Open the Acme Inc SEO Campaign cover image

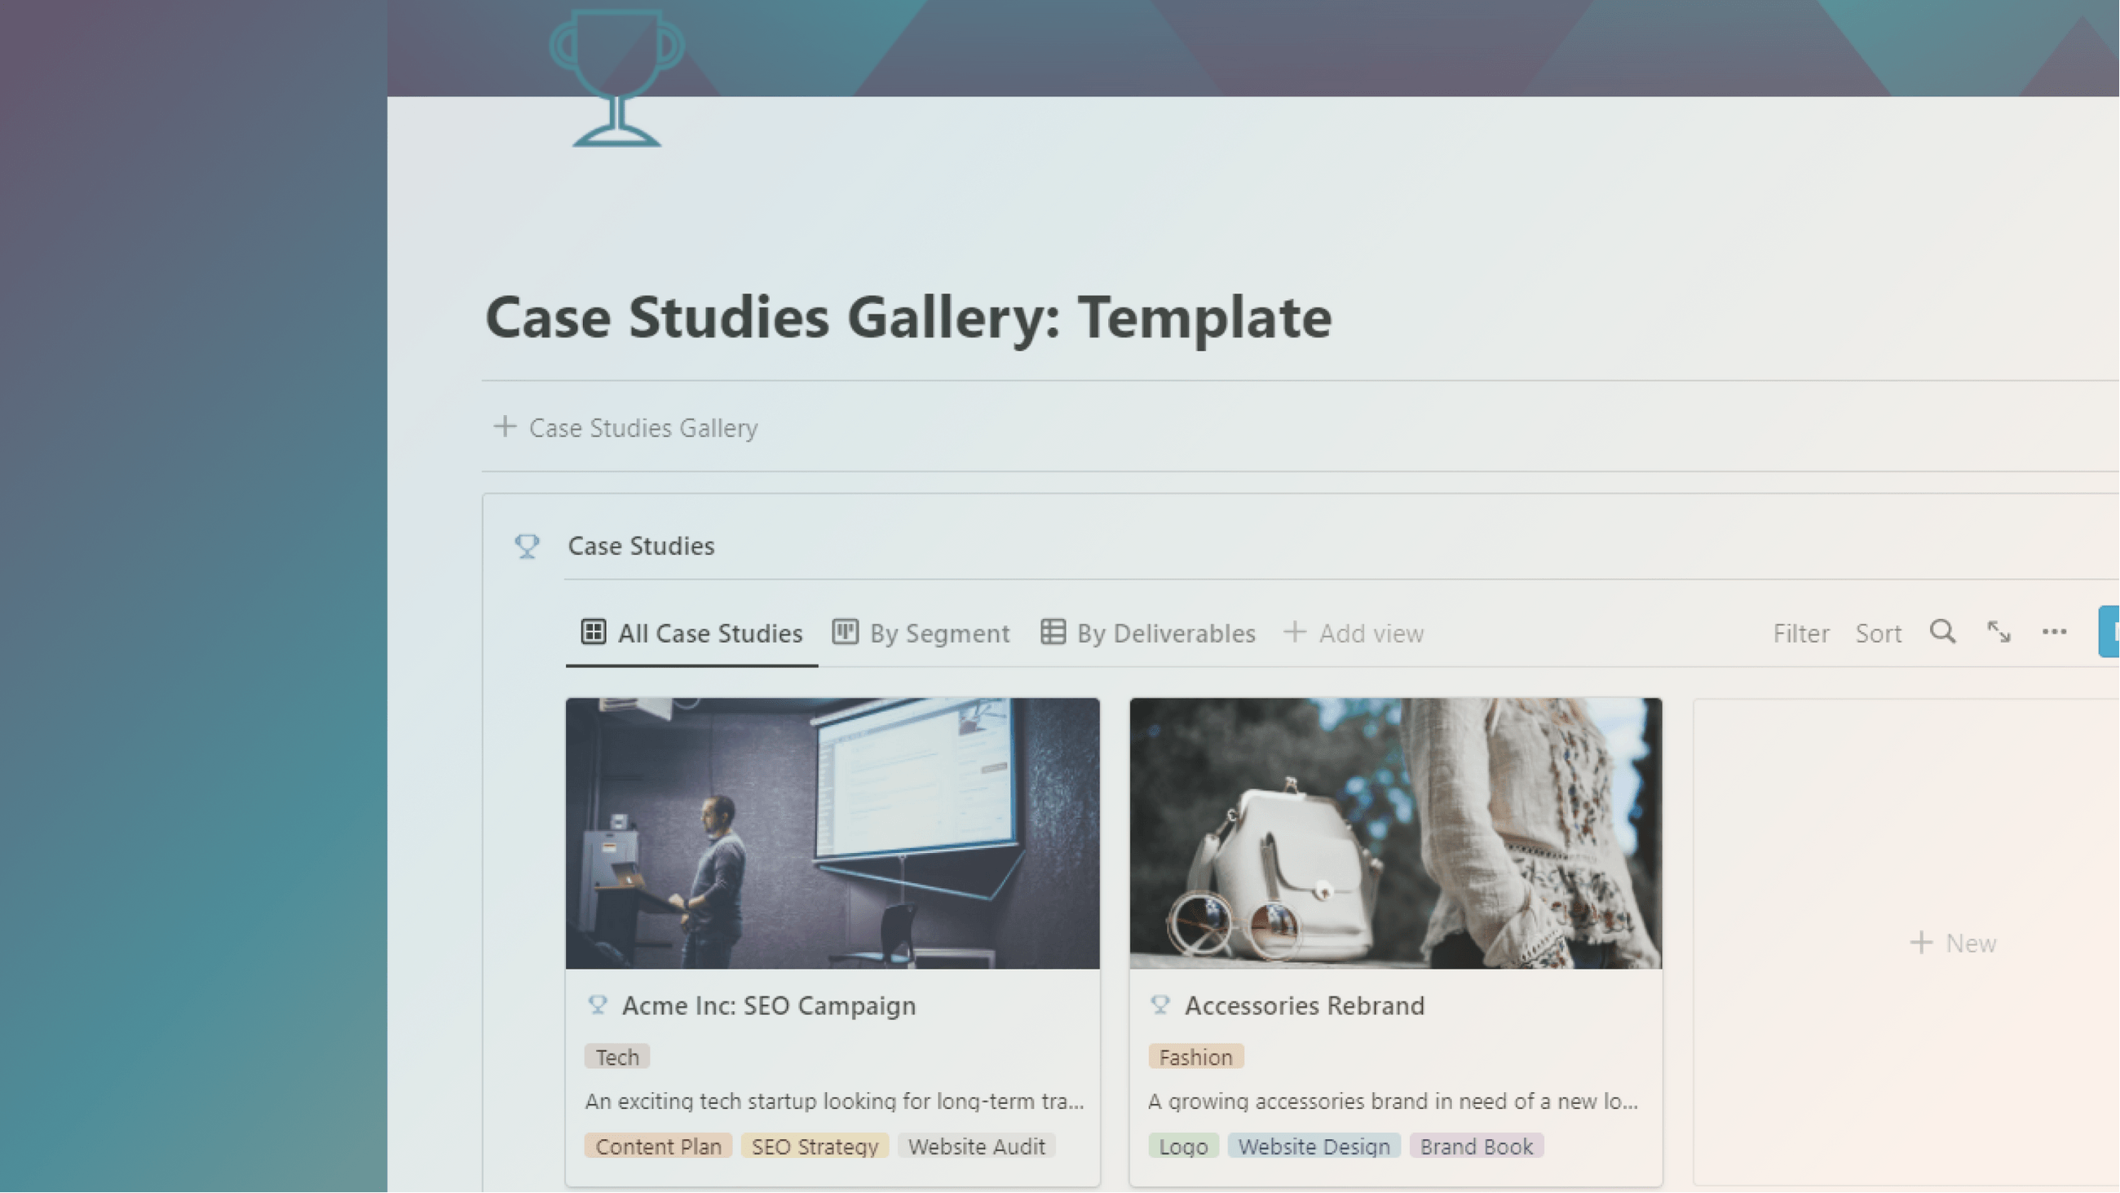pos(832,834)
